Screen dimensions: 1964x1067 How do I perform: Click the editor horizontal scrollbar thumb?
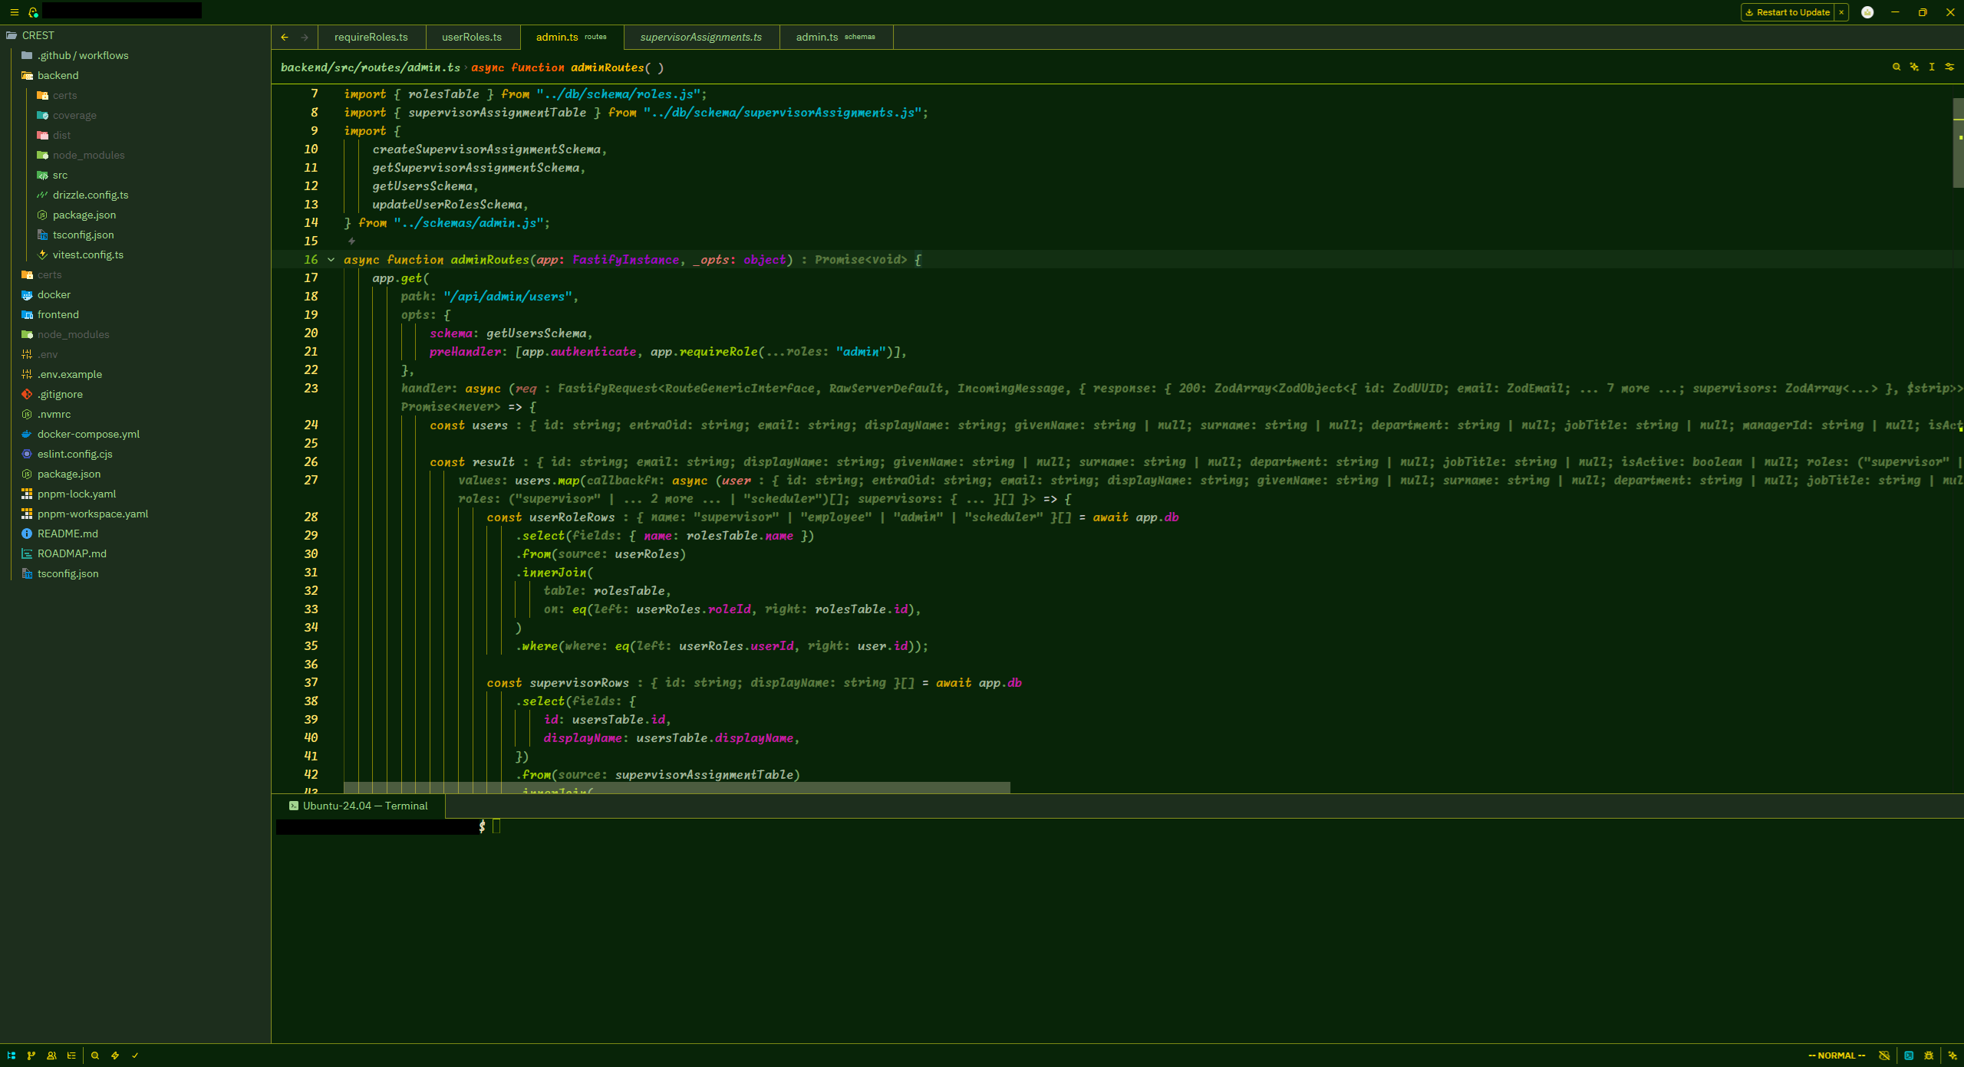coord(677,788)
